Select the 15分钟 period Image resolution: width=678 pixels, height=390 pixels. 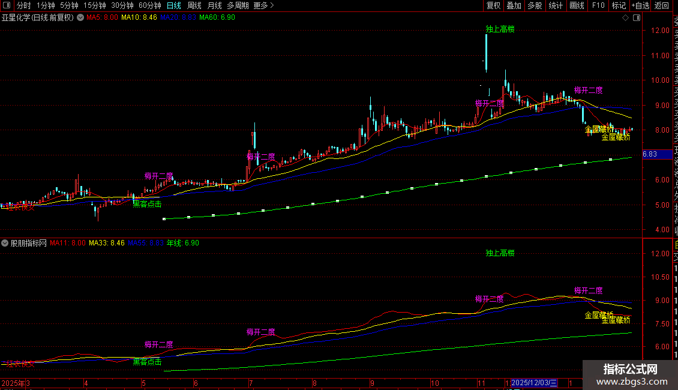click(x=95, y=5)
